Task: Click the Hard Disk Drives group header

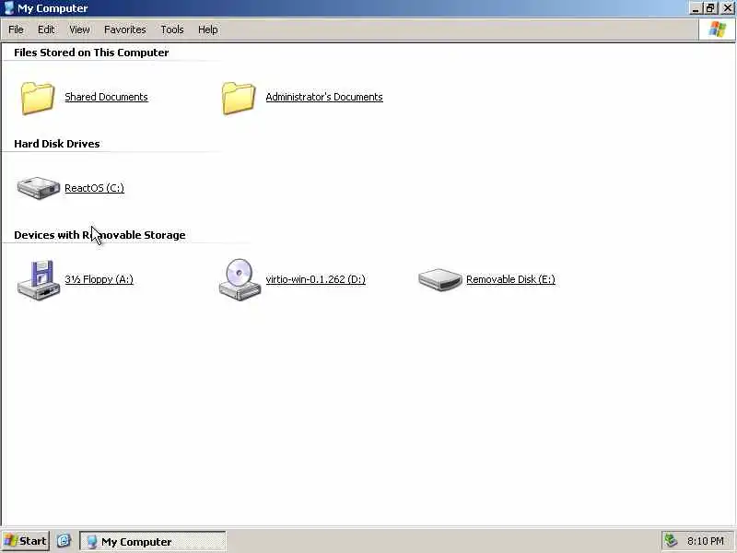Action: pos(57,144)
